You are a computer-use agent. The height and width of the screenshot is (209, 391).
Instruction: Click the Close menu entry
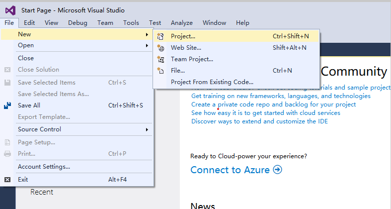click(26, 58)
